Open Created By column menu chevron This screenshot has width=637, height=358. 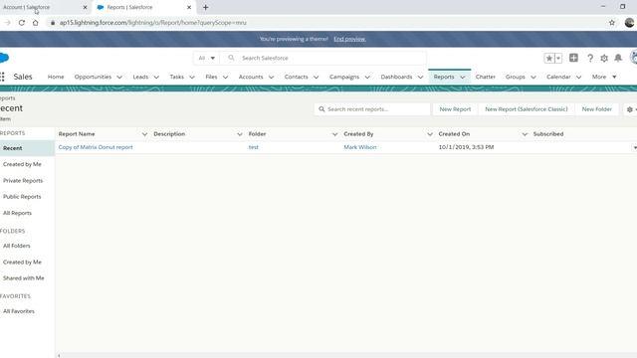(430, 134)
